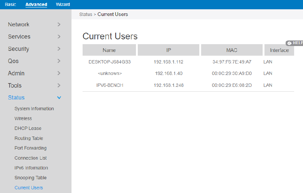The width and height of the screenshot is (303, 193).
Task: Click the Help icon button
Action: tap(294, 43)
